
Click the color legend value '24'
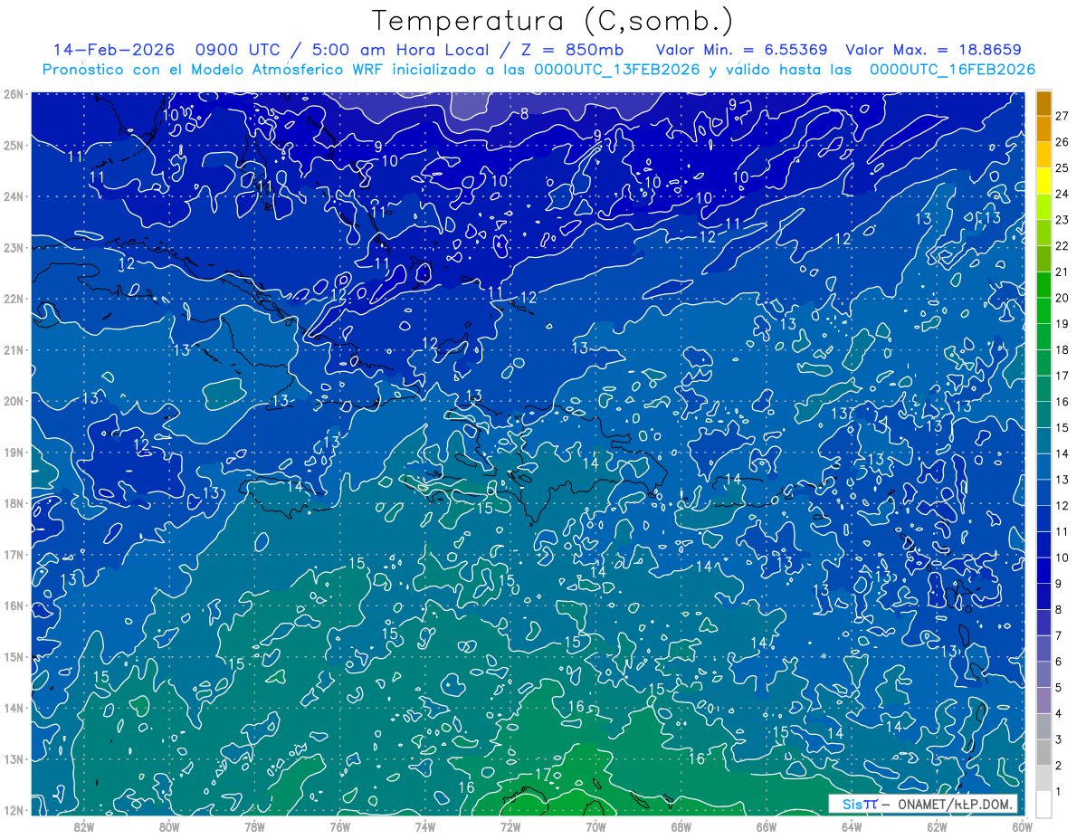pyautogui.click(x=1062, y=194)
